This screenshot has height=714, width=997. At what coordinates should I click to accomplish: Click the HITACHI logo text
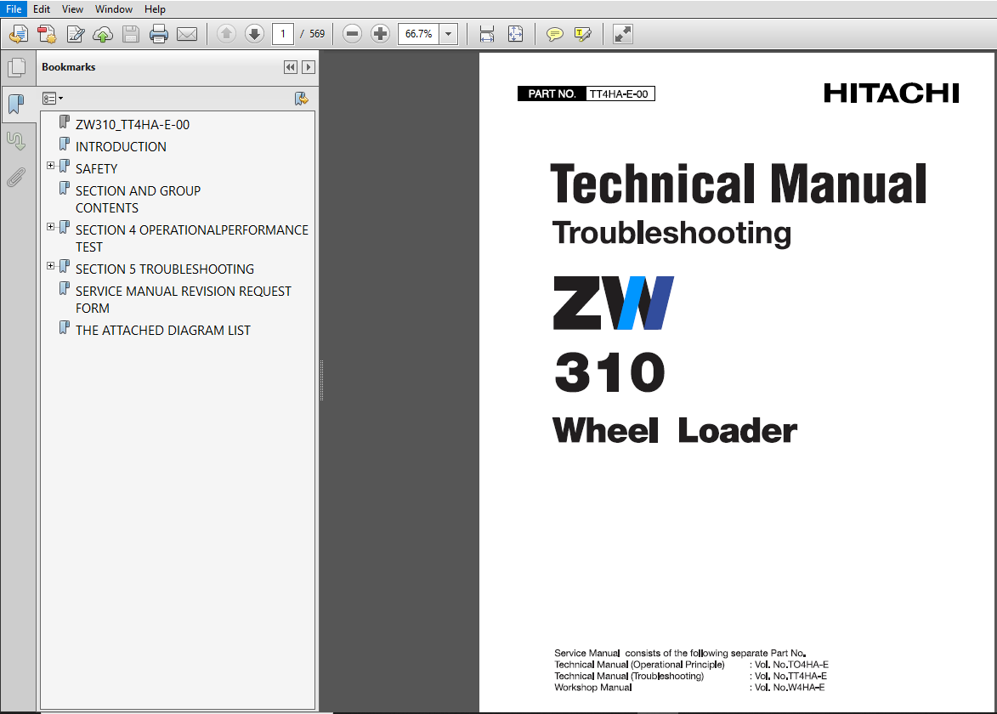pos(892,93)
